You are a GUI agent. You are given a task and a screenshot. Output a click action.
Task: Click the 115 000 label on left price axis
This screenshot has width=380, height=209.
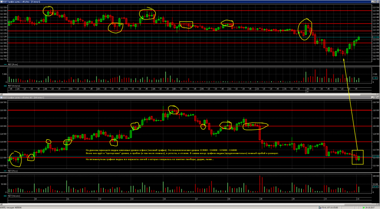pos(3,126)
